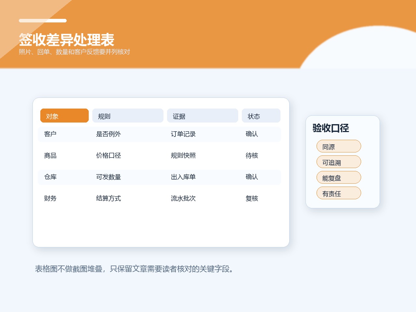This screenshot has width=416, height=312.
Task: Click the 商品 cell
Action: click(50, 156)
